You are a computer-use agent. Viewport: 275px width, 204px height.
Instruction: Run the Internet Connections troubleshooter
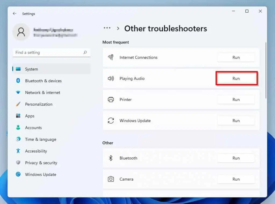(236, 57)
